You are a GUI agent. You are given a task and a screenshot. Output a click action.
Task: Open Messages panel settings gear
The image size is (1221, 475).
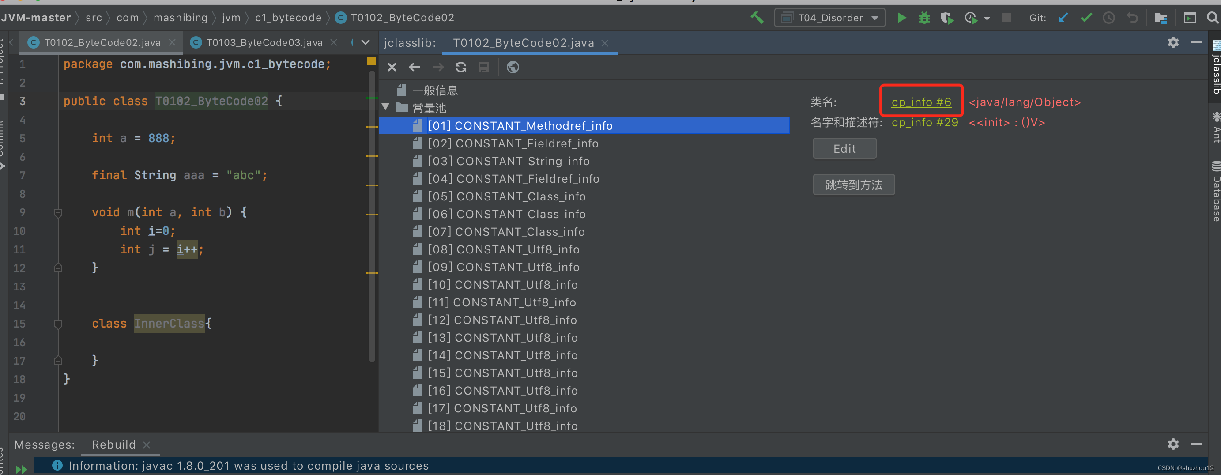[1172, 444]
